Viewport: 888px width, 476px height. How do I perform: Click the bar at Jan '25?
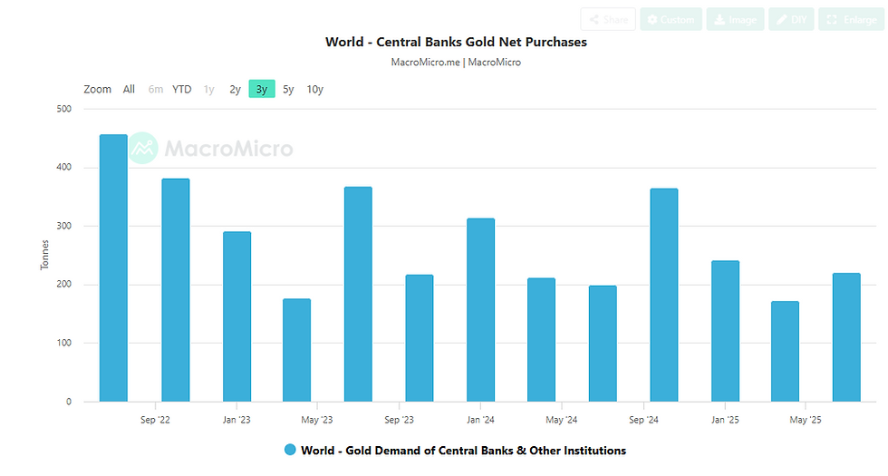[x=726, y=332]
